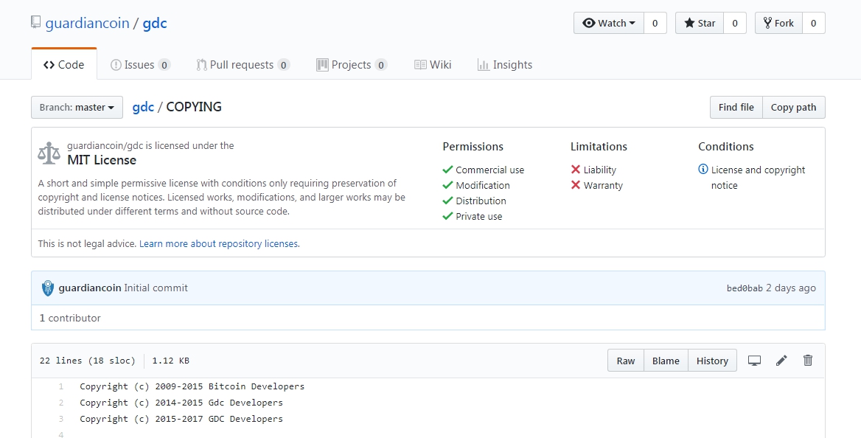
Task: Open the gdc repository title link
Action: 155,23
